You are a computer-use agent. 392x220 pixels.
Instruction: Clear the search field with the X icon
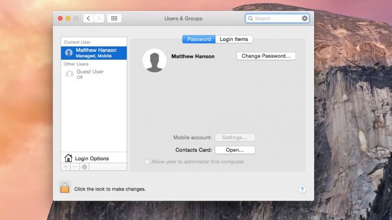point(305,18)
